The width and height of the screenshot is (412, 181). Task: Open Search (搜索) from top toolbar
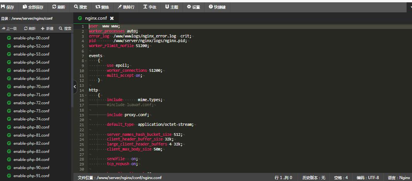tap(80, 7)
